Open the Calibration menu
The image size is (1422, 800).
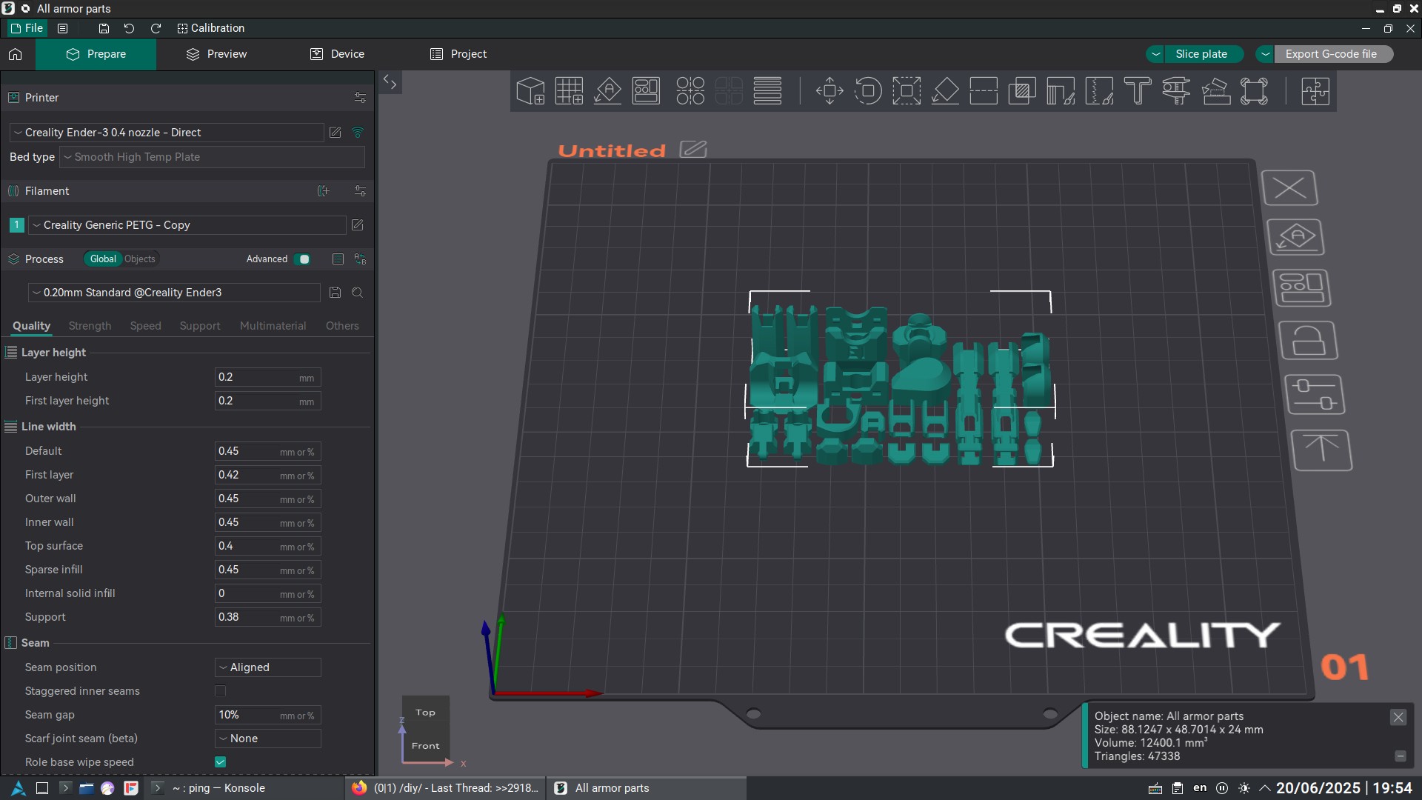coord(211,28)
